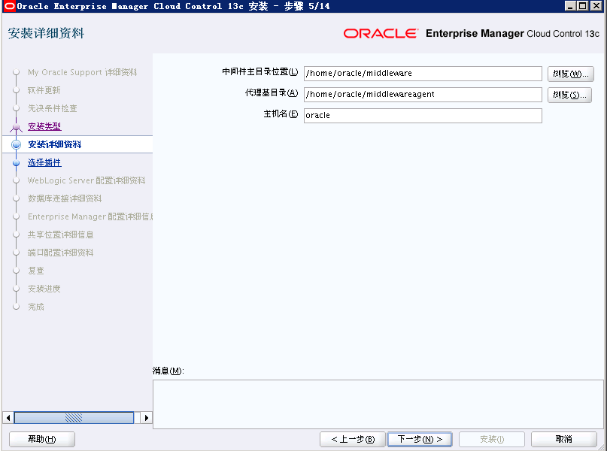Select the current 安装详细资料 step
Viewport: 607px width, 451px height.
pos(55,144)
